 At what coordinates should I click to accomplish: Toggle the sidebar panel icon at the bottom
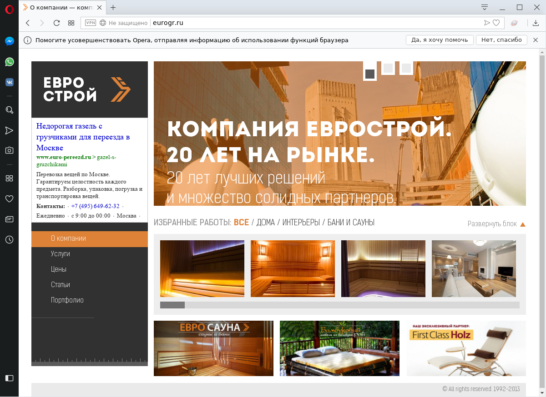9,378
